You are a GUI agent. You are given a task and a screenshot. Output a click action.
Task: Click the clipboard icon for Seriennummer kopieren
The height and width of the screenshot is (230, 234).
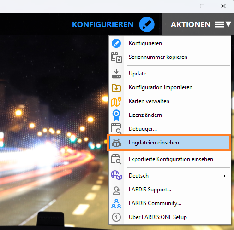pos(116,57)
